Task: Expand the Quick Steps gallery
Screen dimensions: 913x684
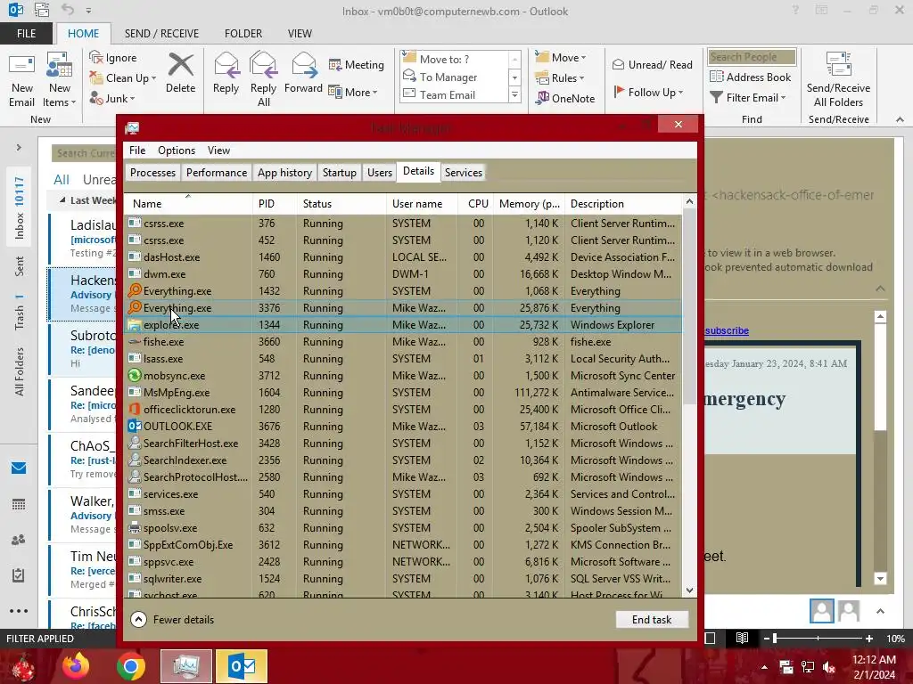Action: click(x=514, y=94)
